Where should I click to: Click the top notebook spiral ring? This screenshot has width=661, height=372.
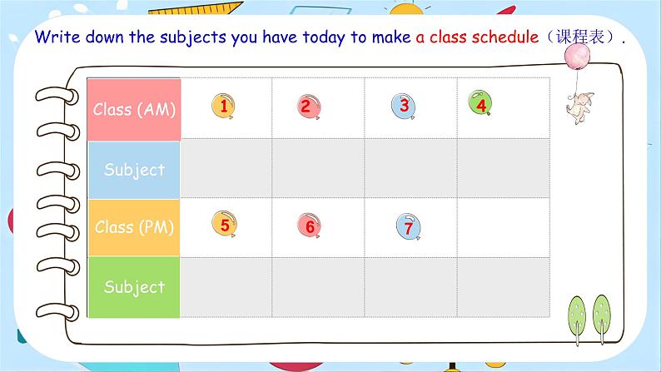[57, 96]
